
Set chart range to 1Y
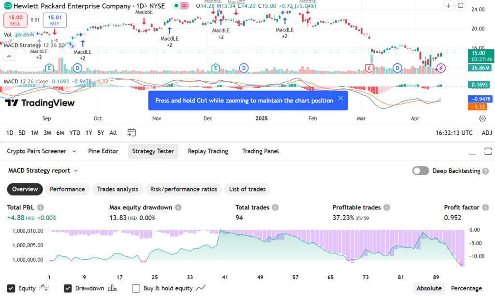point(89,133)
